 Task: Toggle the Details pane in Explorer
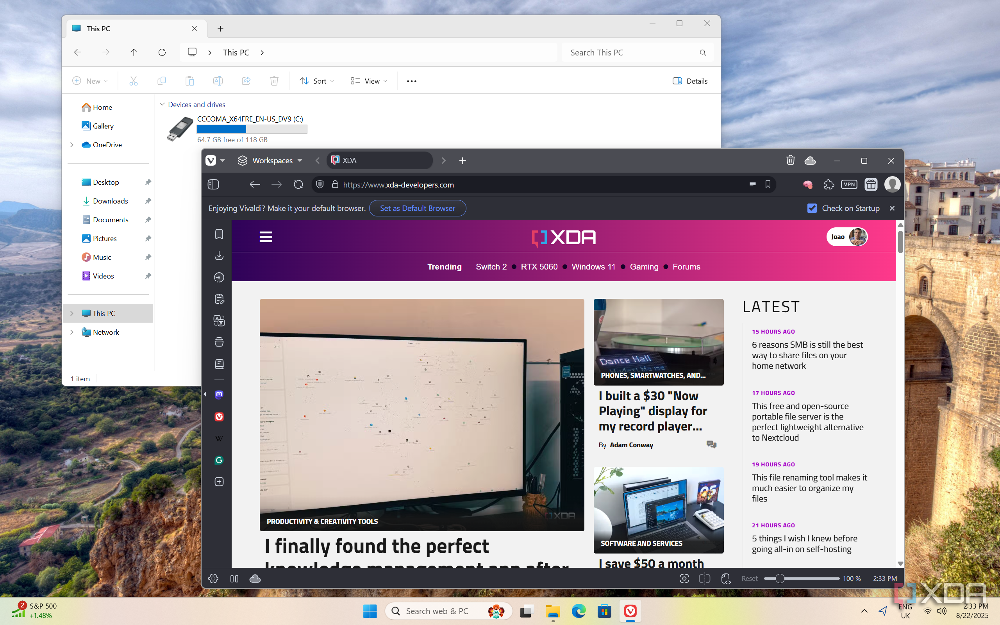coord(690,81)
